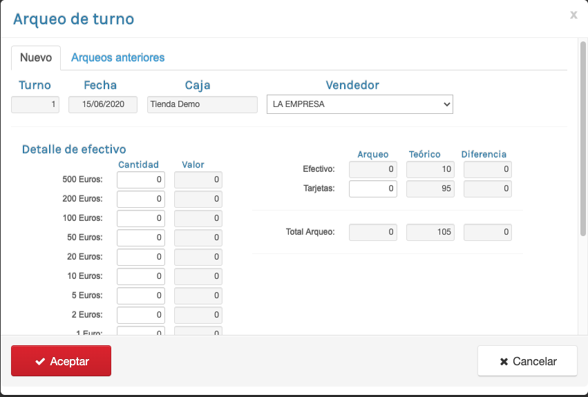
Task: Open the Vendedor dropdown
Action: pos(359,104)
